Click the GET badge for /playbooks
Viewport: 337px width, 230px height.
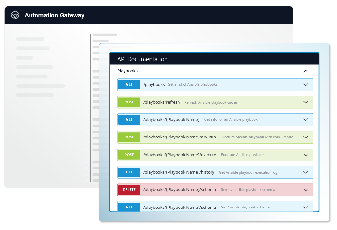[129, 85]
